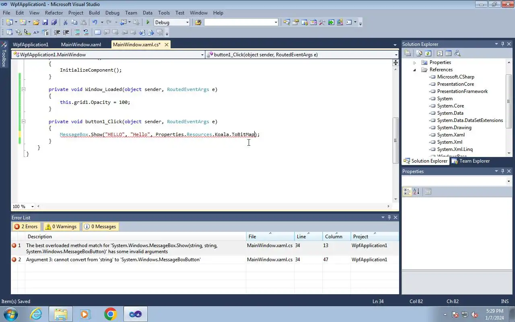Click the Decrease Indent icon

(57, 33)
